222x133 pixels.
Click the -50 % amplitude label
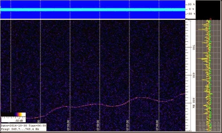[x=191, y=14]
